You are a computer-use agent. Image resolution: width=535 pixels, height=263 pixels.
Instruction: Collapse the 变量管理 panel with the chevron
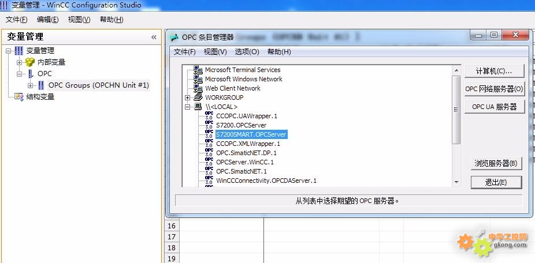(154, 37)
